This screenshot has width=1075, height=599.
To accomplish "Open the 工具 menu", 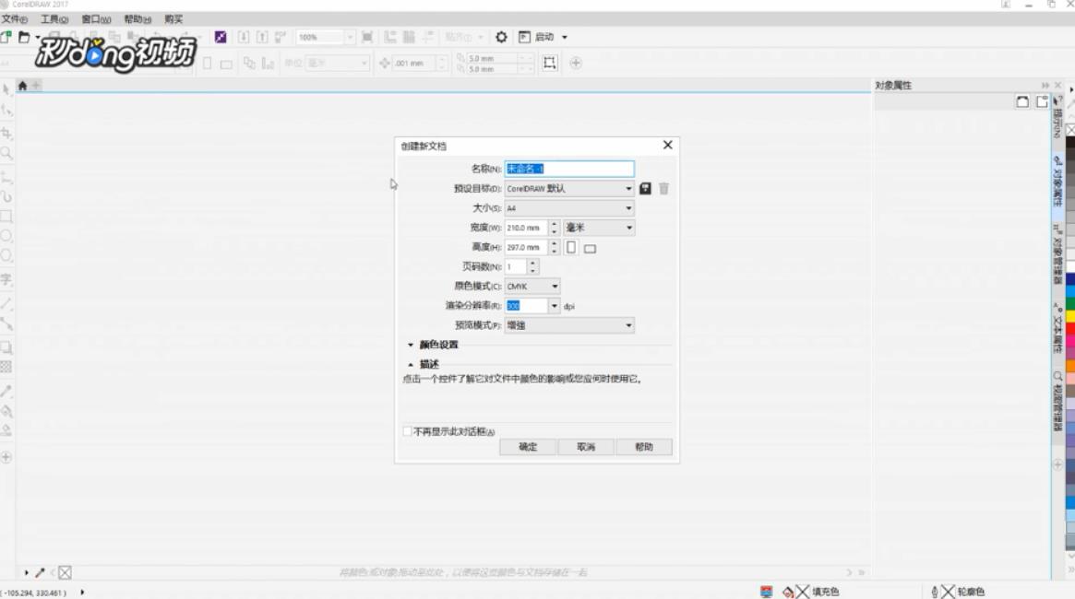I will [x=54, y=19].
